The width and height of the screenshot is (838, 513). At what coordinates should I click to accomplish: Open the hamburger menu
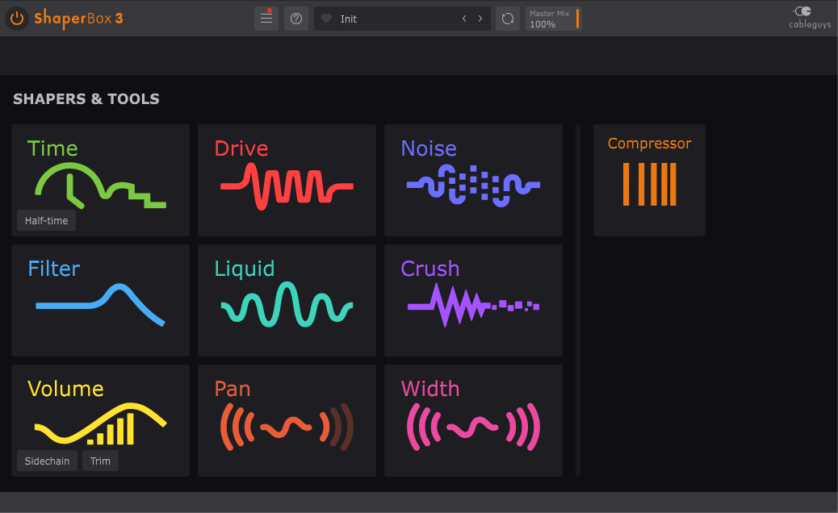point(266,19)
